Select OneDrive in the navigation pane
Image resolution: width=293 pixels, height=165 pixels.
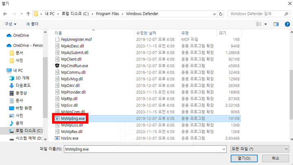[18, 35]
